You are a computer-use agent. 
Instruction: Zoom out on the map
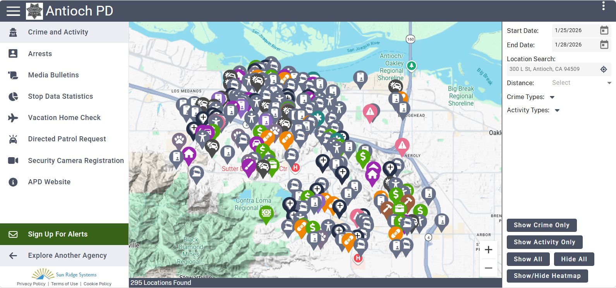pyautogui.click(x=488, y=268)
